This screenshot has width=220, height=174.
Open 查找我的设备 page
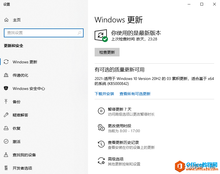[24, 155]
